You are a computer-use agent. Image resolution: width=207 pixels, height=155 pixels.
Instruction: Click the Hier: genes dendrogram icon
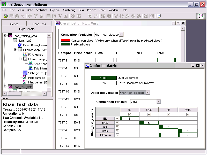click(25, 82)
